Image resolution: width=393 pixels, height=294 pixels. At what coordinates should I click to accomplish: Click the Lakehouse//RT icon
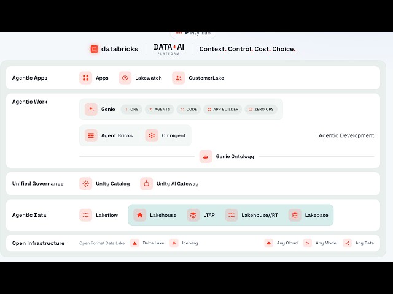point(232,215)
